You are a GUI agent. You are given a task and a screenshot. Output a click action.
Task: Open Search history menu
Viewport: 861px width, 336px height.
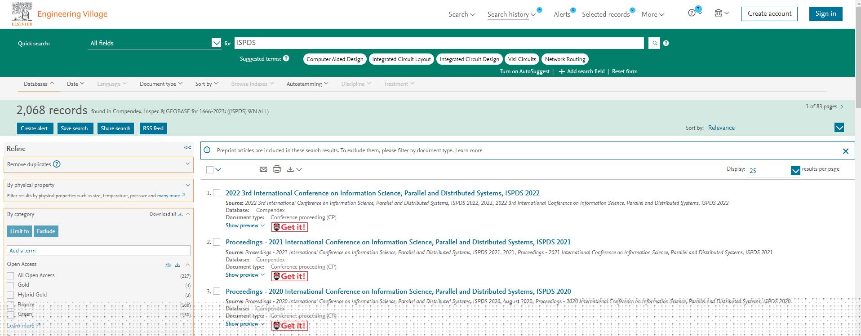click(511, 14)
